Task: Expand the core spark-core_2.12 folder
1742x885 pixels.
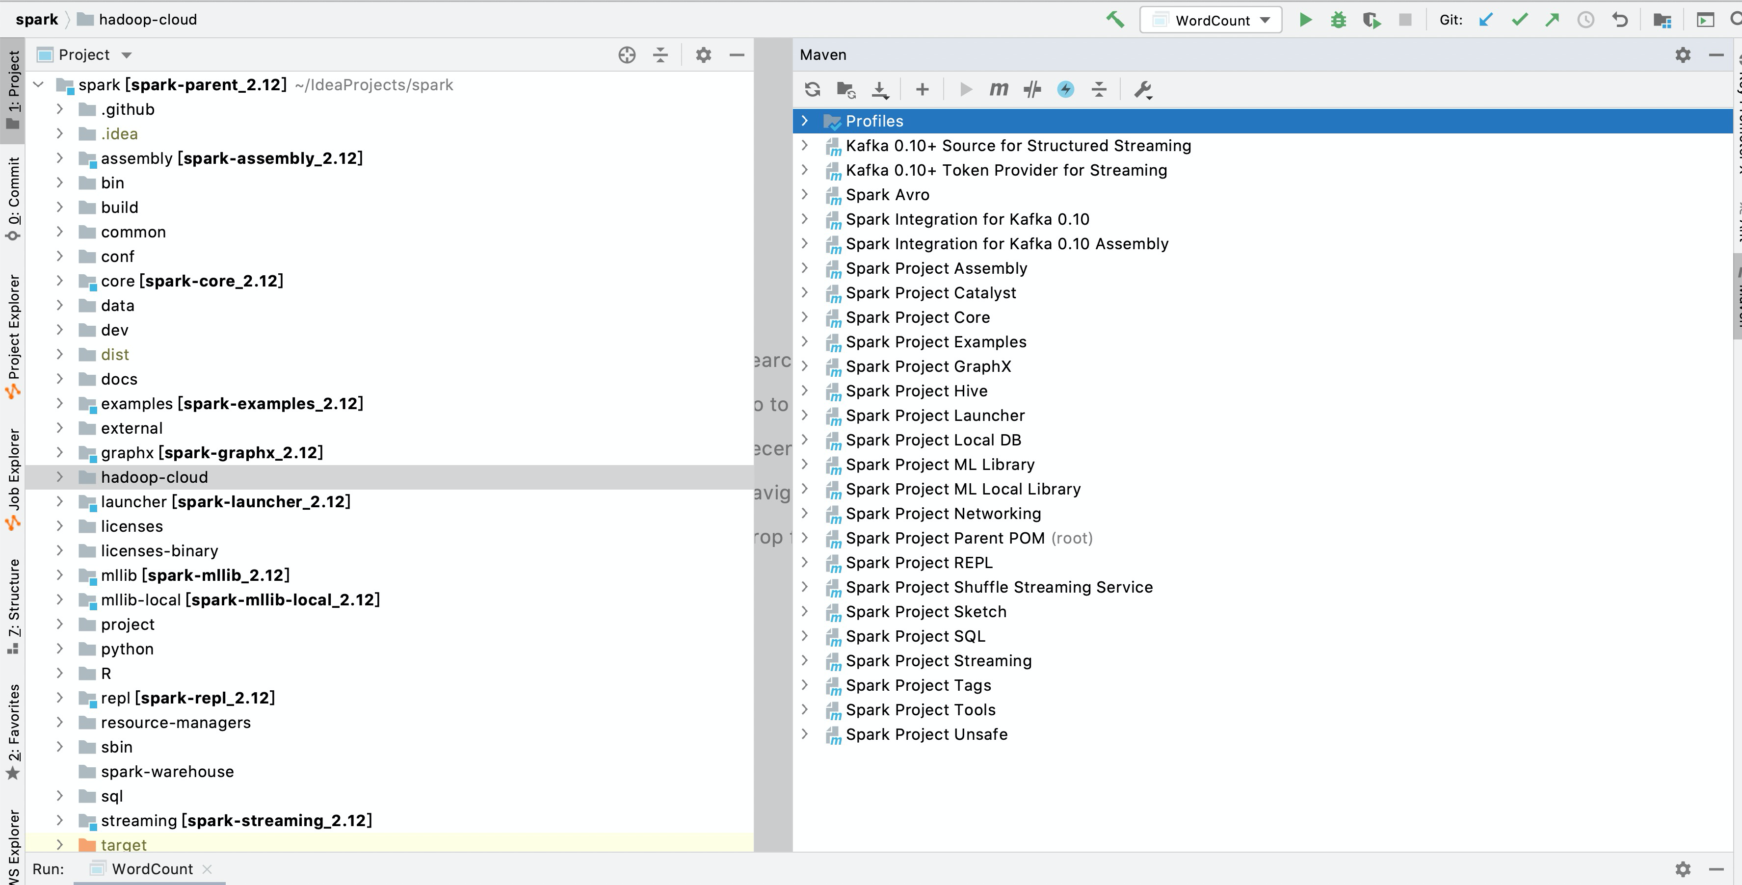Action: [59, 281]
